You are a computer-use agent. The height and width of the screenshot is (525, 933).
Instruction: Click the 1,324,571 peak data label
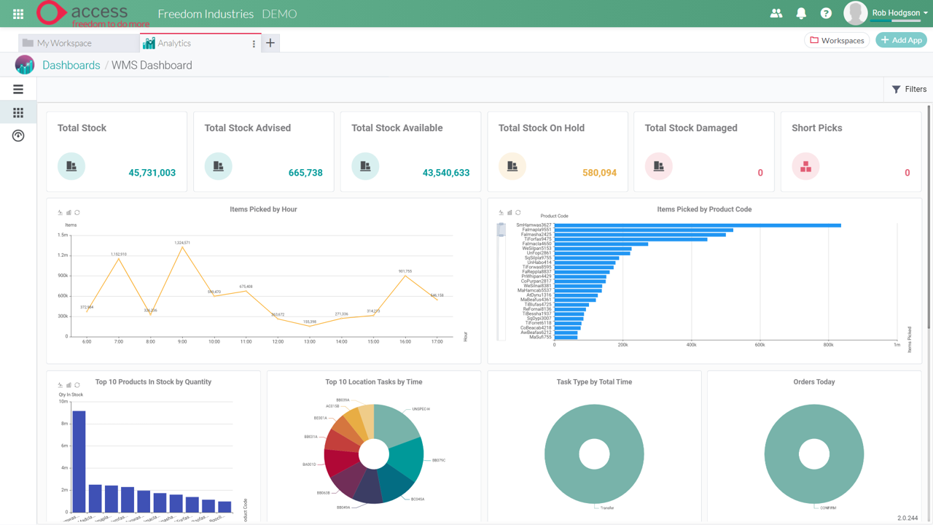pyautogui.click(x=182, y=242)
